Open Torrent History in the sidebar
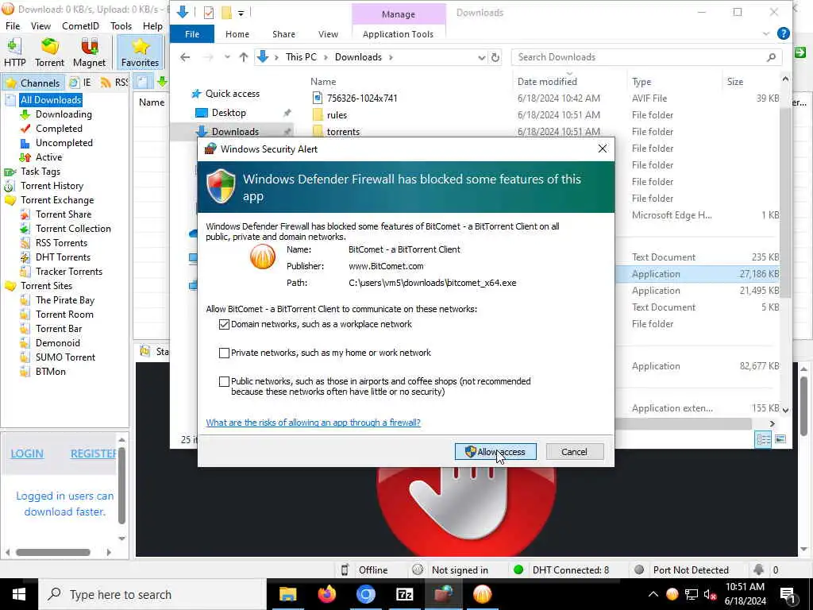This screenshot has width=813, height=610. [52, 186]
